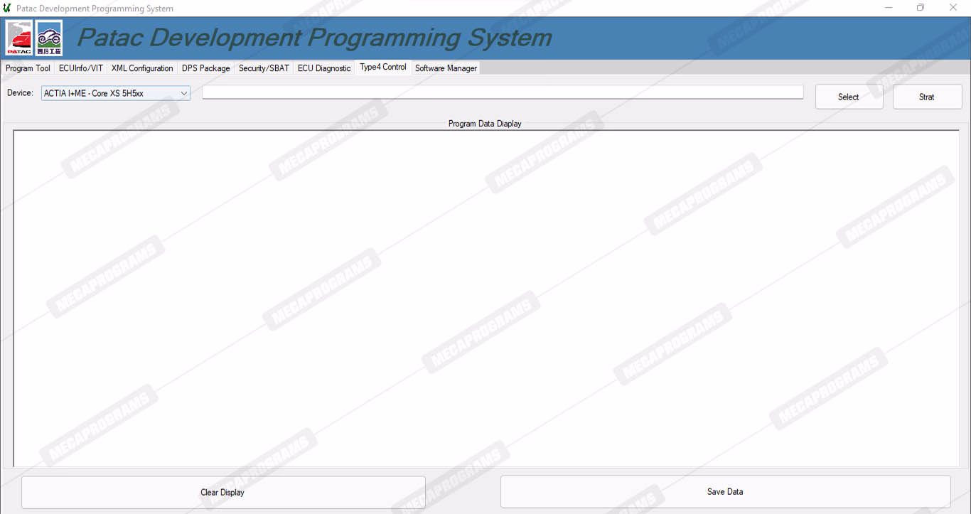Minimize the Patac application window
The height and width of the screenshot is (514, 971).
click(x=889, y=8)
